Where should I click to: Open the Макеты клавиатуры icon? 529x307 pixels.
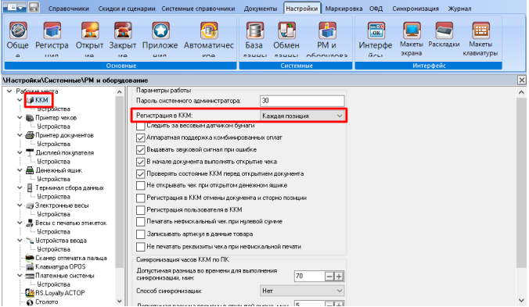pyautogui.click(x=480, y=30)
